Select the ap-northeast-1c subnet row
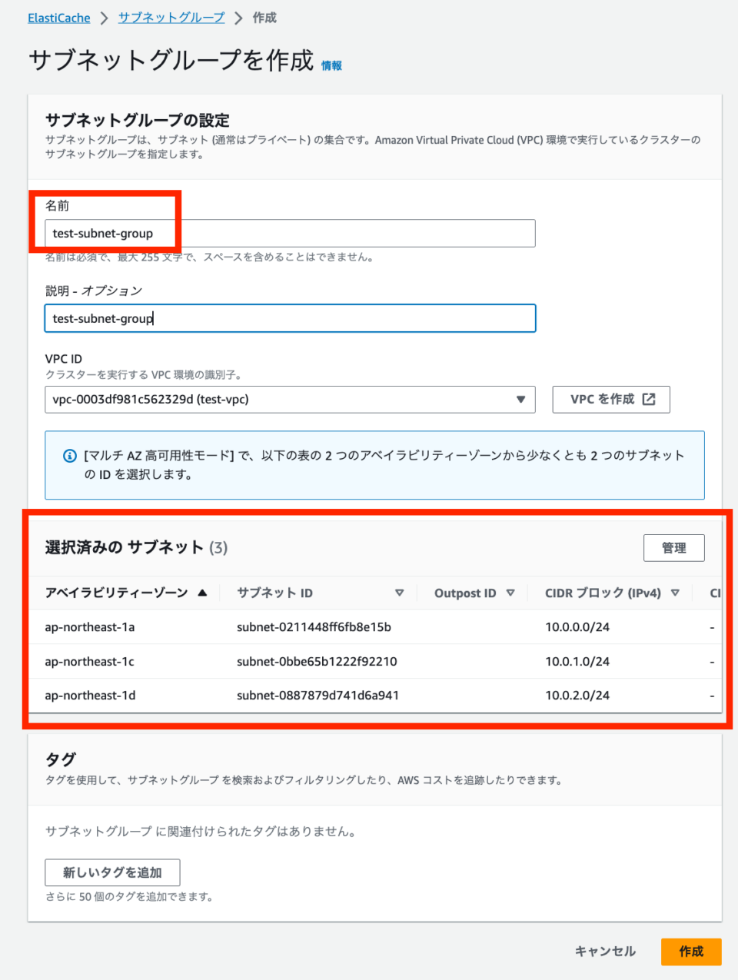Image resolution: width=738 pixels, height=980 pixels. pyautogui.click(x=314, y=661)
